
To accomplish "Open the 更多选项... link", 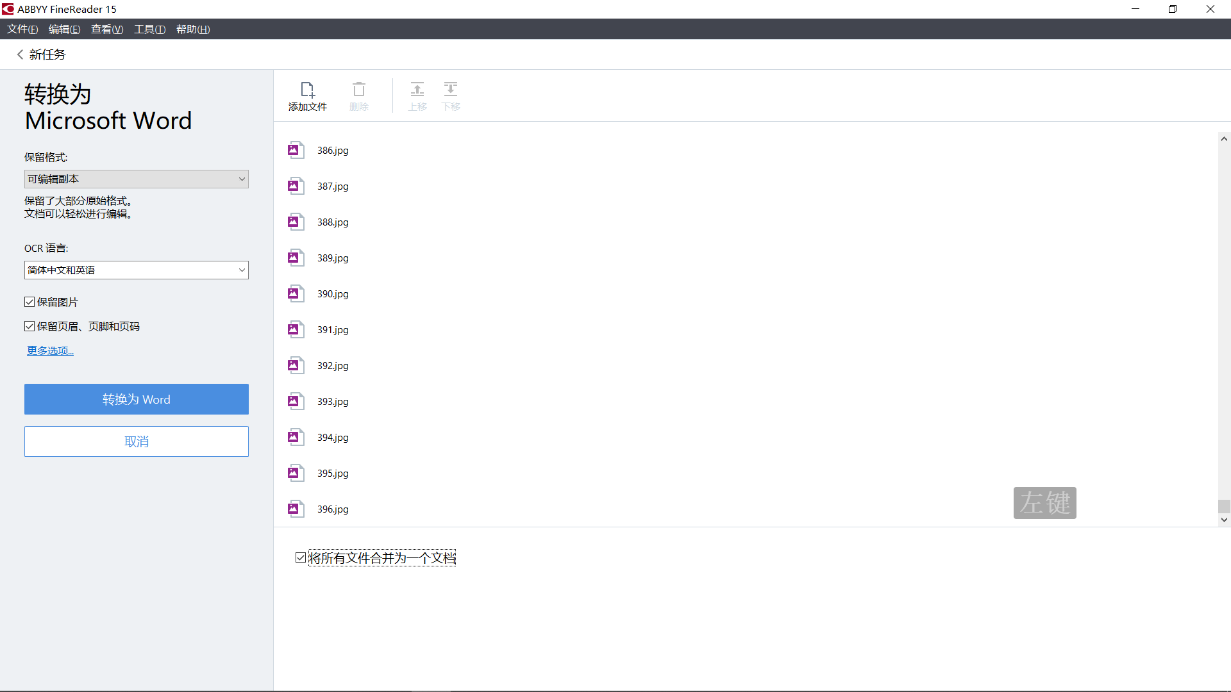I will 50,350.
